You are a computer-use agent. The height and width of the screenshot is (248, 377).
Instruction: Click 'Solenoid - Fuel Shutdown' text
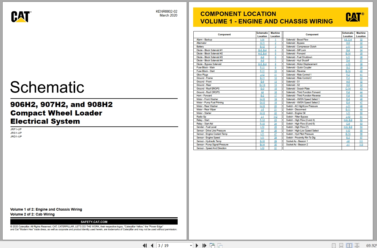click(x=299, y=57)
